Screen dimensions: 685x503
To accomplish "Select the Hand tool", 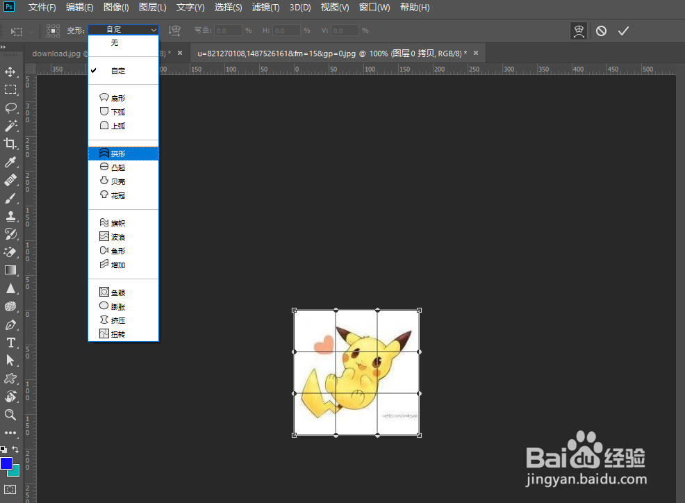I will pyautogui.click(x=10, y=397).
